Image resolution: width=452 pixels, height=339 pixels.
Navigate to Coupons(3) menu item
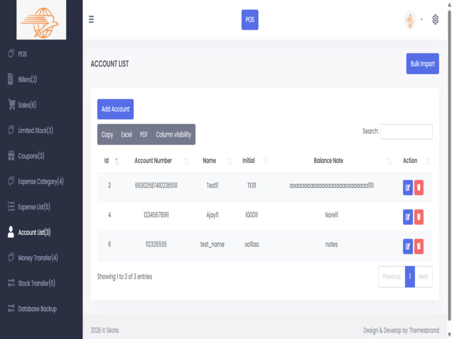point(31,156)
